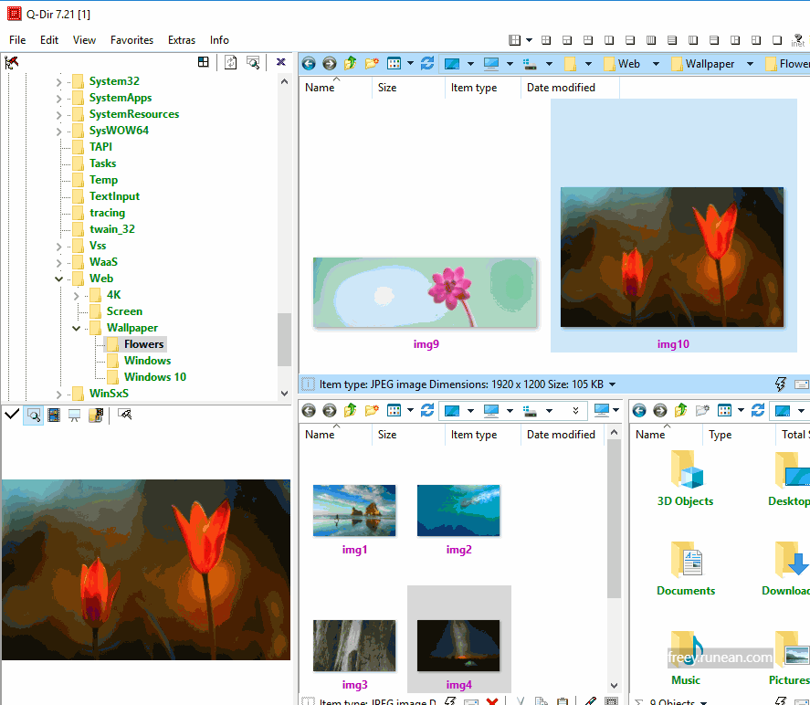Open the View menu

pos(84,40)
